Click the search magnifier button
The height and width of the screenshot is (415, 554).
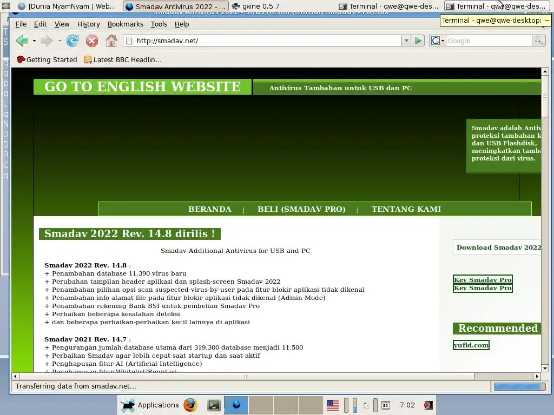coord(538,41)
